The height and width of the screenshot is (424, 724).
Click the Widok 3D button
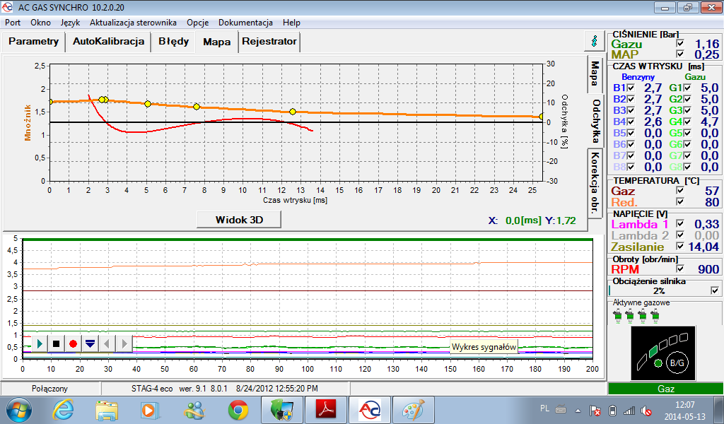238,219
